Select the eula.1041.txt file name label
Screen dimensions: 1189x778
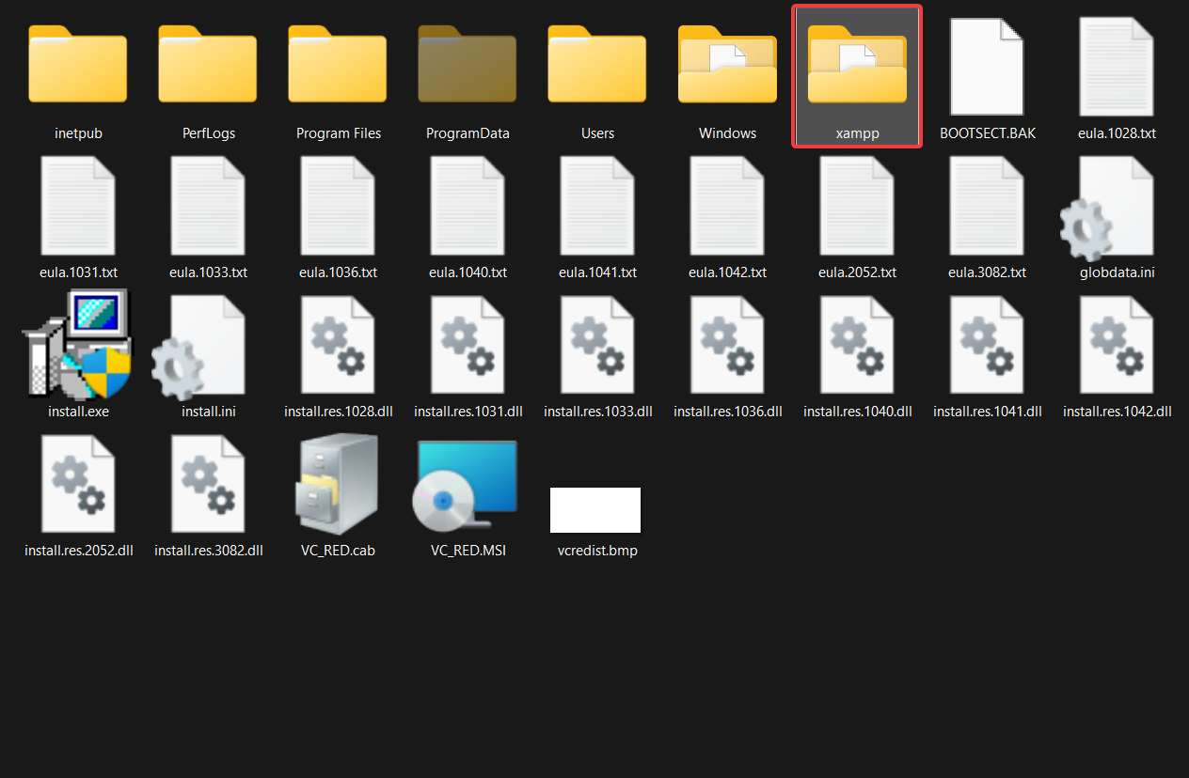pyautogui.click(x=597, y=272)
